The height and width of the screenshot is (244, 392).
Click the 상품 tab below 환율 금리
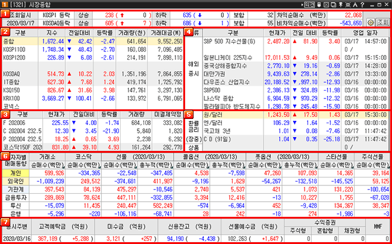pos(192,148)
